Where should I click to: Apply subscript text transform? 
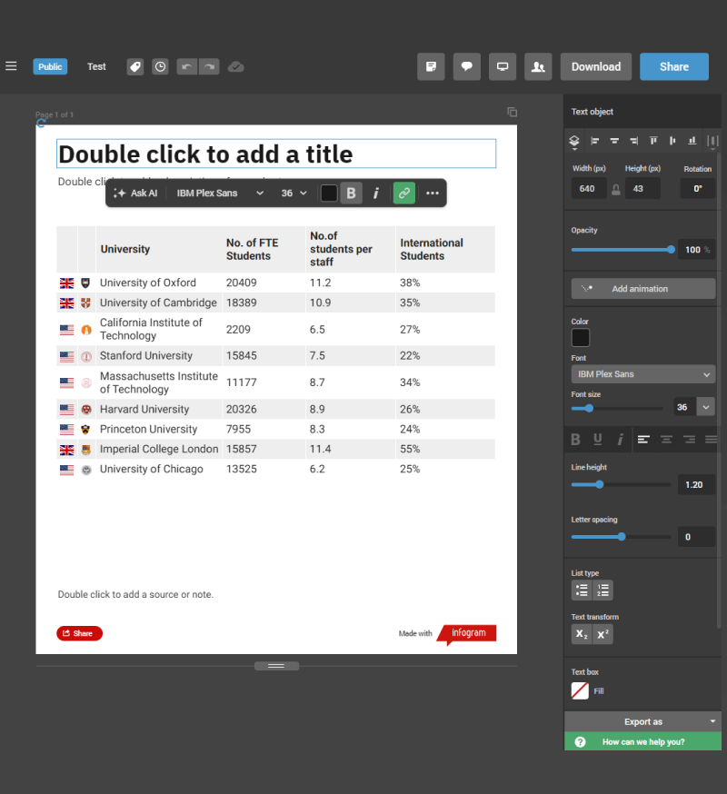582,634
